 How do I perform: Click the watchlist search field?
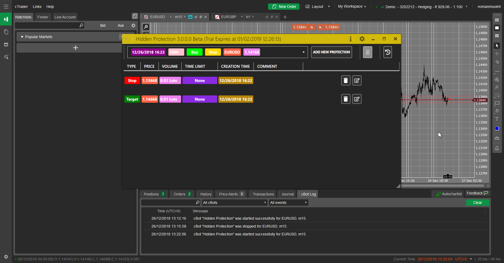click(x=50, y=25)
